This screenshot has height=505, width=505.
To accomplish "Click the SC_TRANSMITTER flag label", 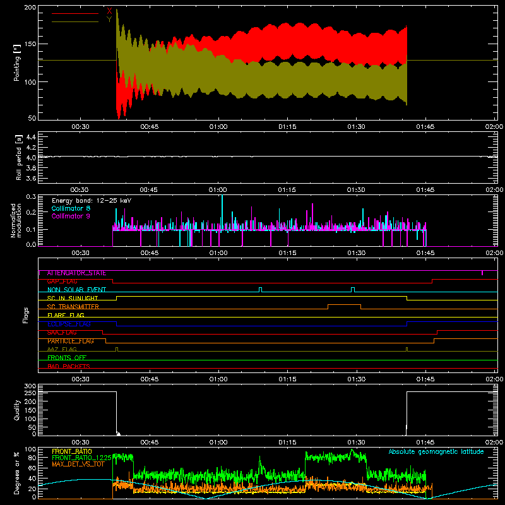I will [x=73, y=307].
